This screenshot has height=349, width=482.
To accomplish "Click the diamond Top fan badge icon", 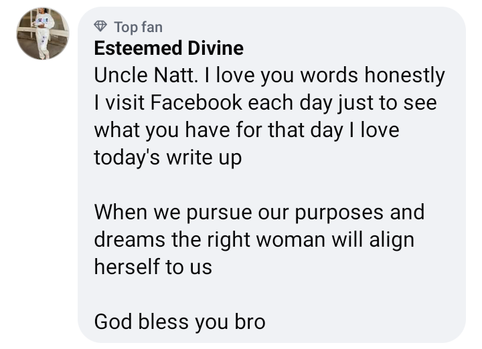I will [x=101, y=27].
